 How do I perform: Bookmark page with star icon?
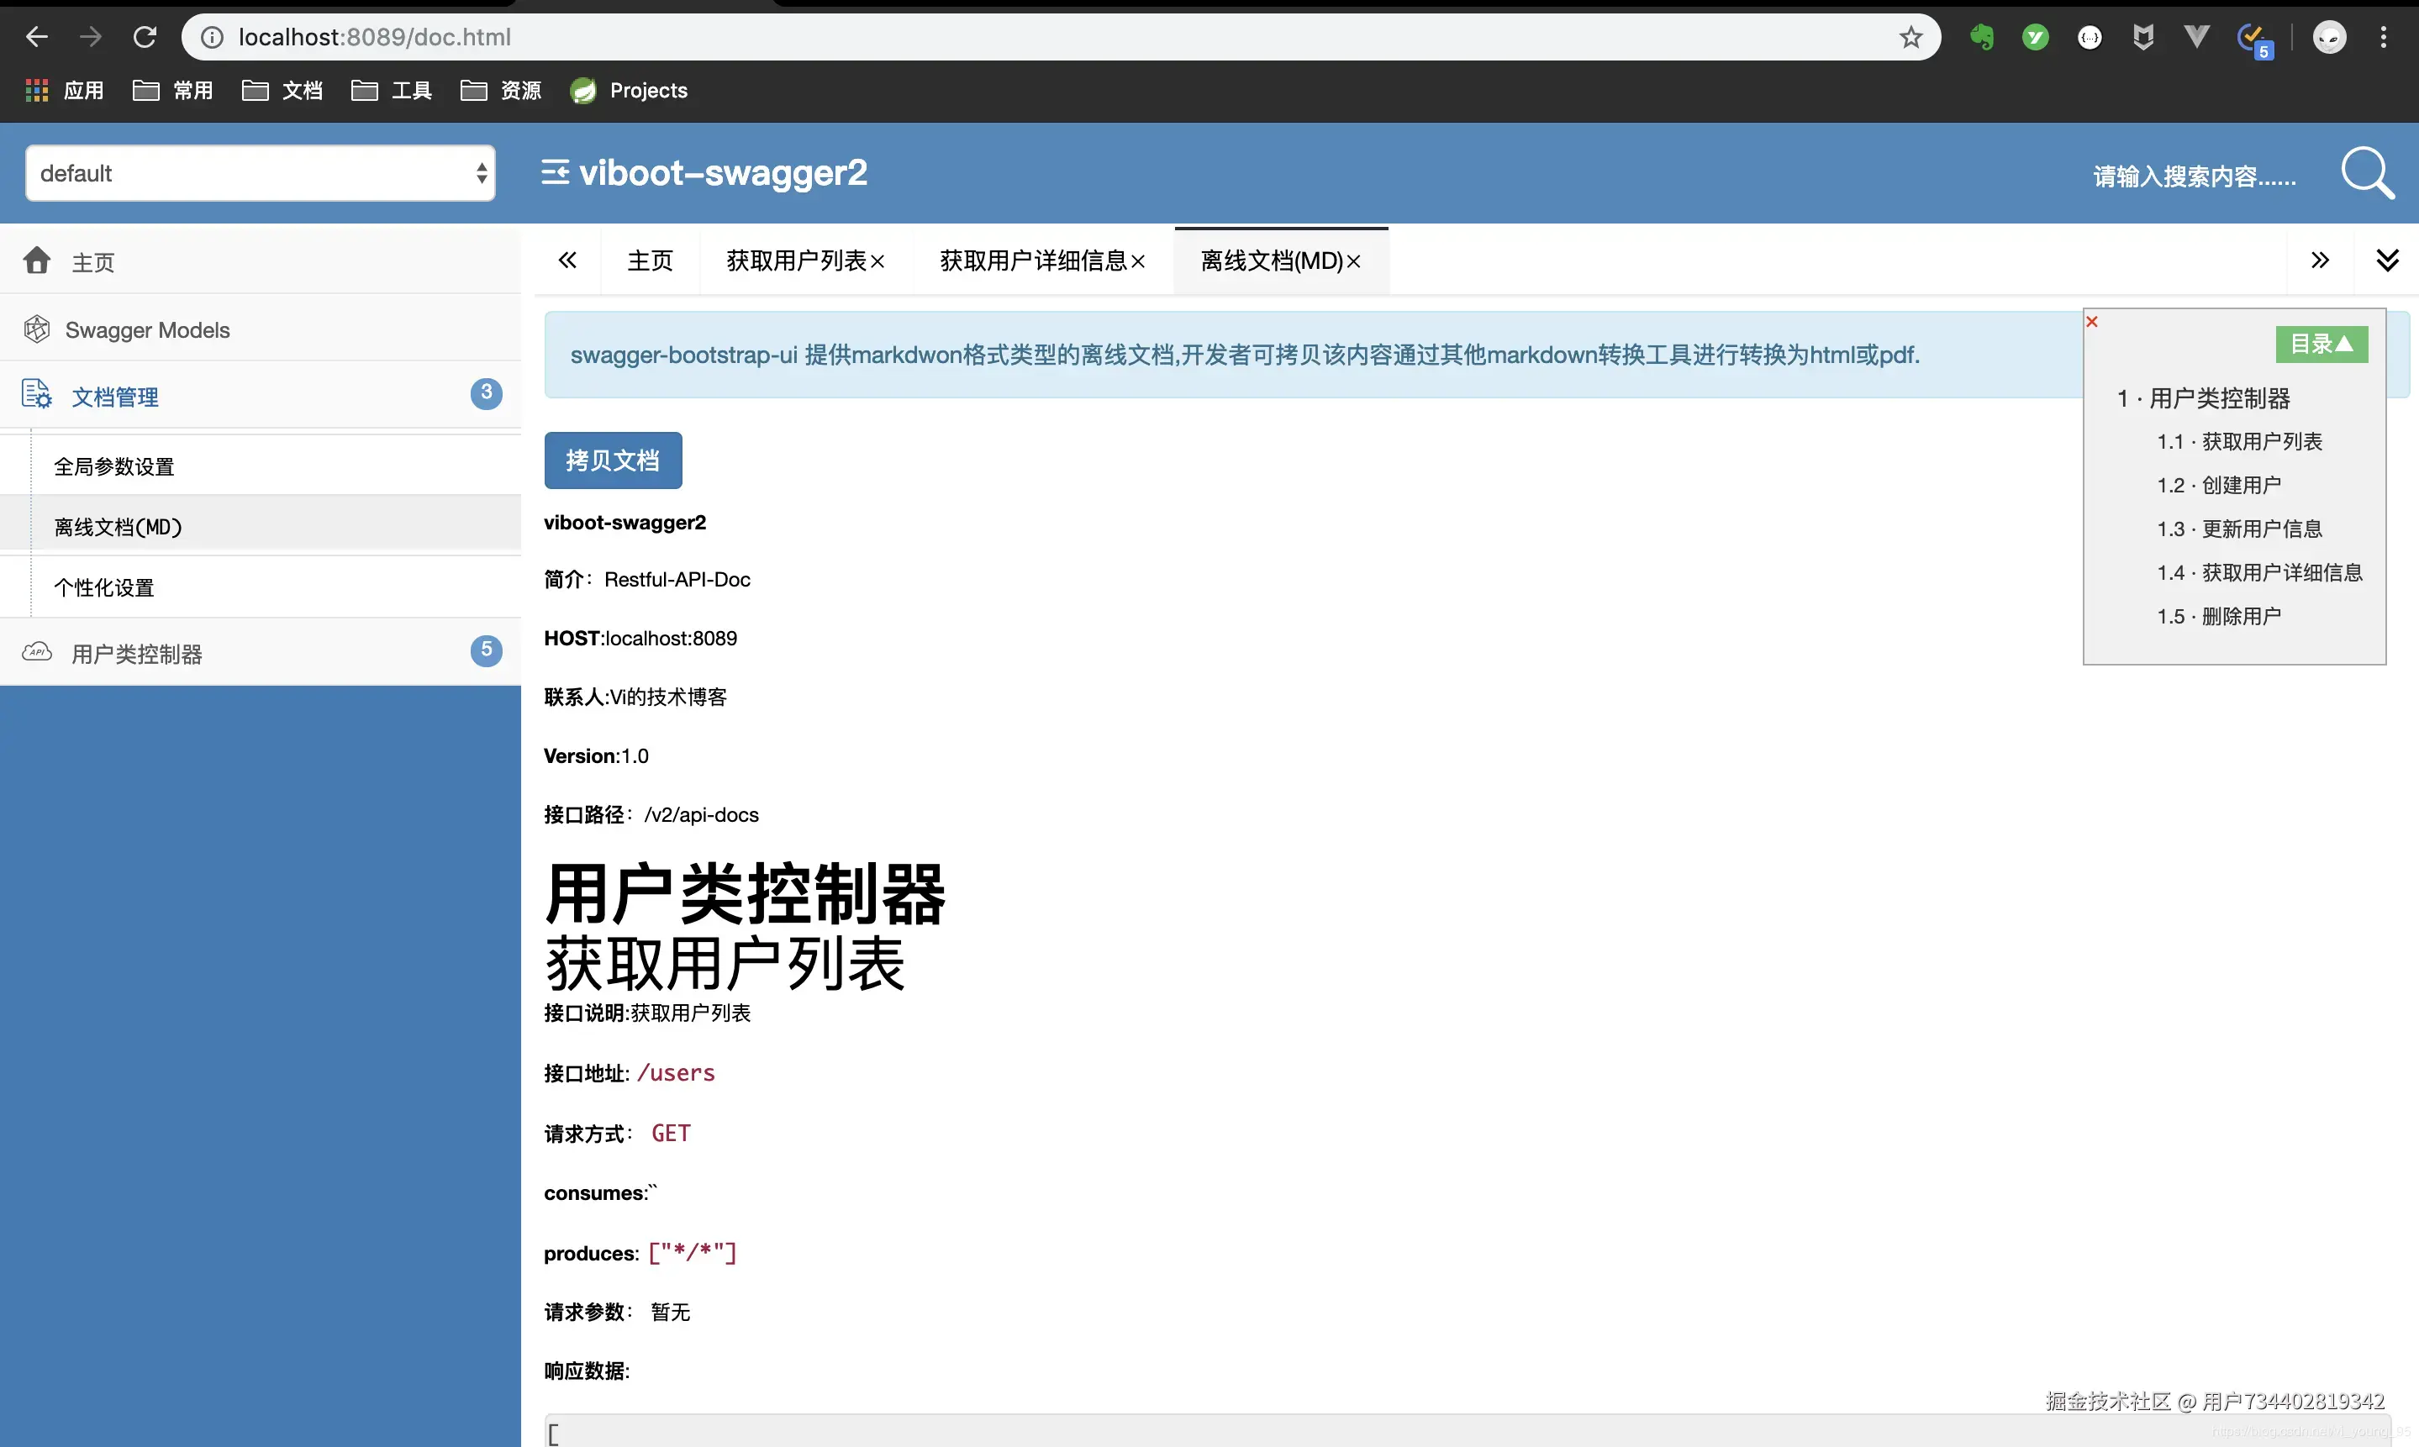[x=1910, y=37]
